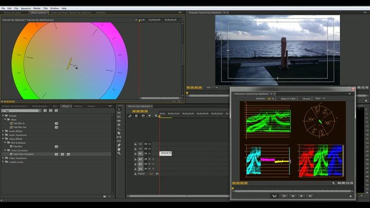Collapse the Presets folder

pyautogui.click(x=3, y=116)
